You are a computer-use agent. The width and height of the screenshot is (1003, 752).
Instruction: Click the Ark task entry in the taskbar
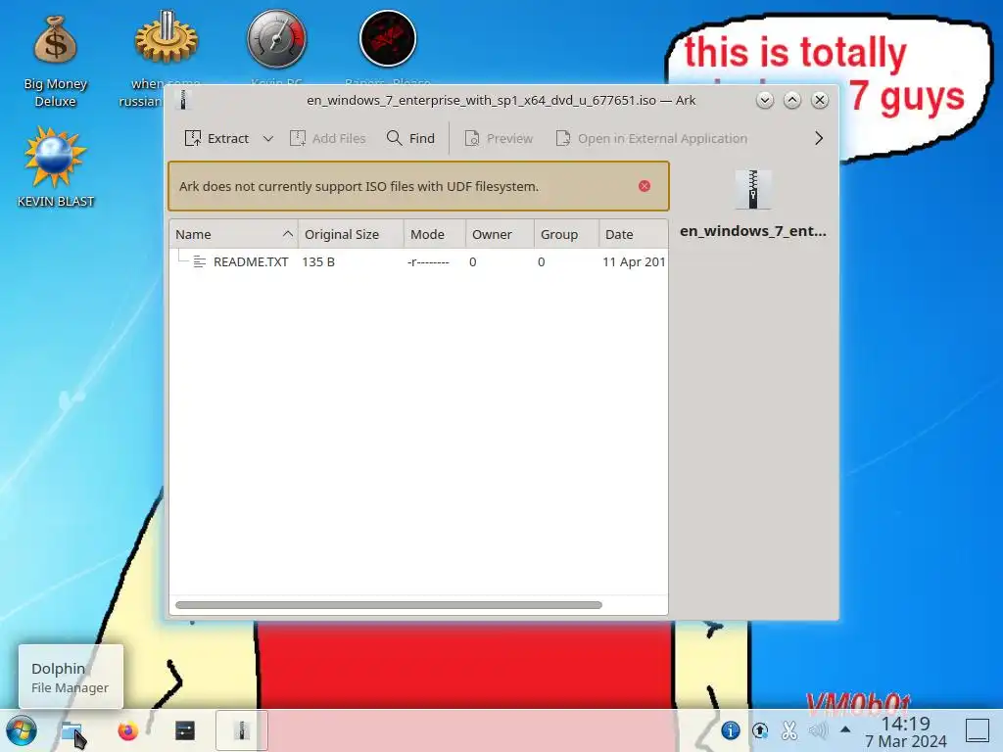241,730
